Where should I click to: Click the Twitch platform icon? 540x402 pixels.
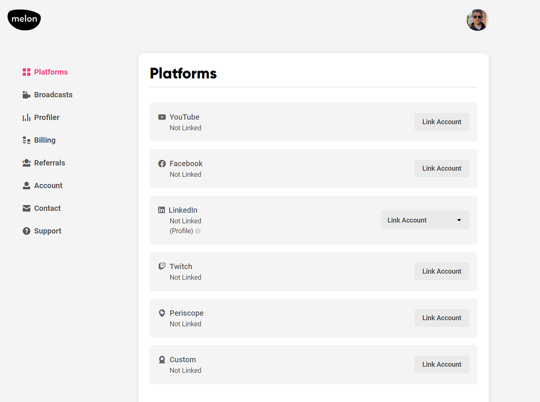[162, 267]
